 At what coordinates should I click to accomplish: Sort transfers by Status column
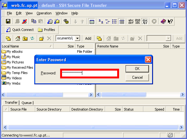(x=133, y=109)
